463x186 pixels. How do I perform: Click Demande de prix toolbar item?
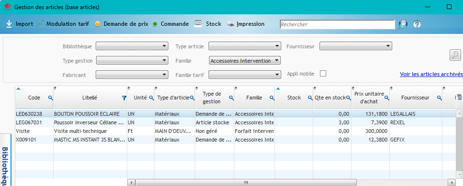point(121,24)
